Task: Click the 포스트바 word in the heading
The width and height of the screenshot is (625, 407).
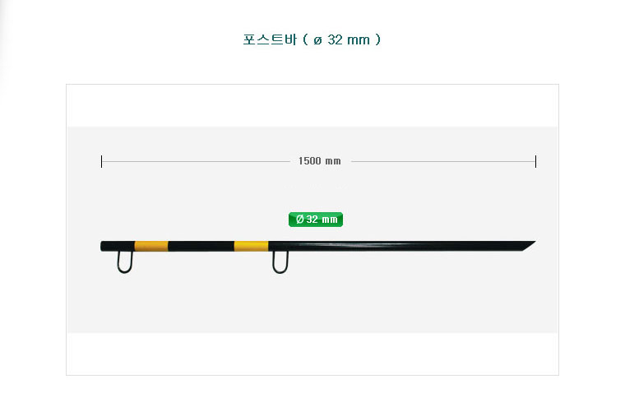Action: 270,39
